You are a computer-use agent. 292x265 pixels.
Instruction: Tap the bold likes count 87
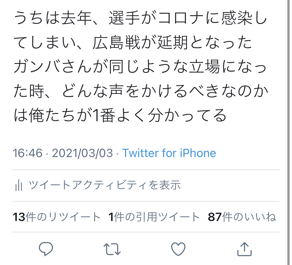tap(215, 217)
